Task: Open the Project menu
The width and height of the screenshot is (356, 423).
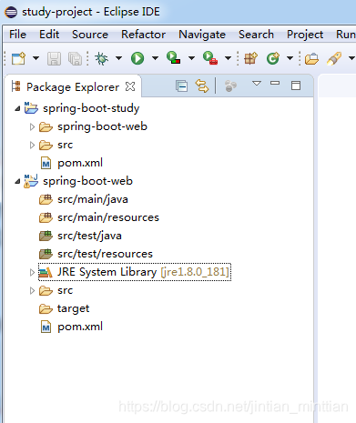Action: coord(305,35)
